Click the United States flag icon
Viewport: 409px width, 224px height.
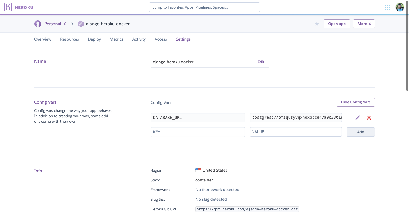point(198,170)
